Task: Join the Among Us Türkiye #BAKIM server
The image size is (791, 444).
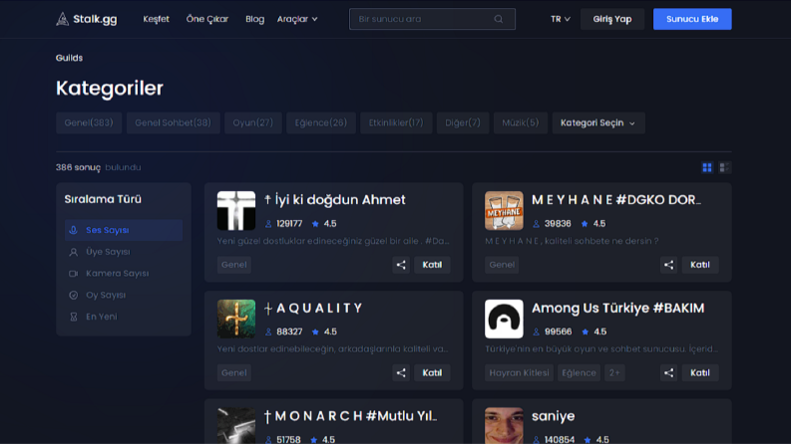Action: pyautogui.click(x=699, y=373)
